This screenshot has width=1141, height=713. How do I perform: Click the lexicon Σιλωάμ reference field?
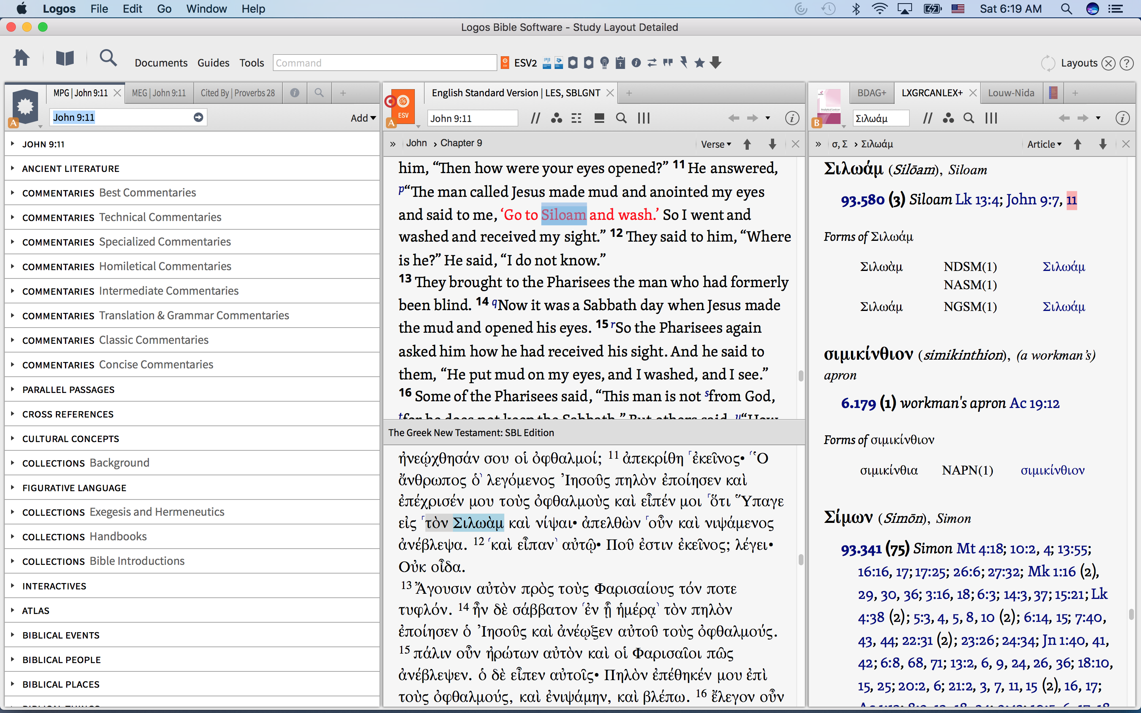point(881,118)
